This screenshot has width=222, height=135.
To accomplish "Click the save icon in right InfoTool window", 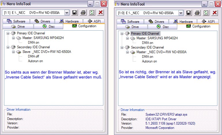I will pyautogui.click(x=189, y=13).
